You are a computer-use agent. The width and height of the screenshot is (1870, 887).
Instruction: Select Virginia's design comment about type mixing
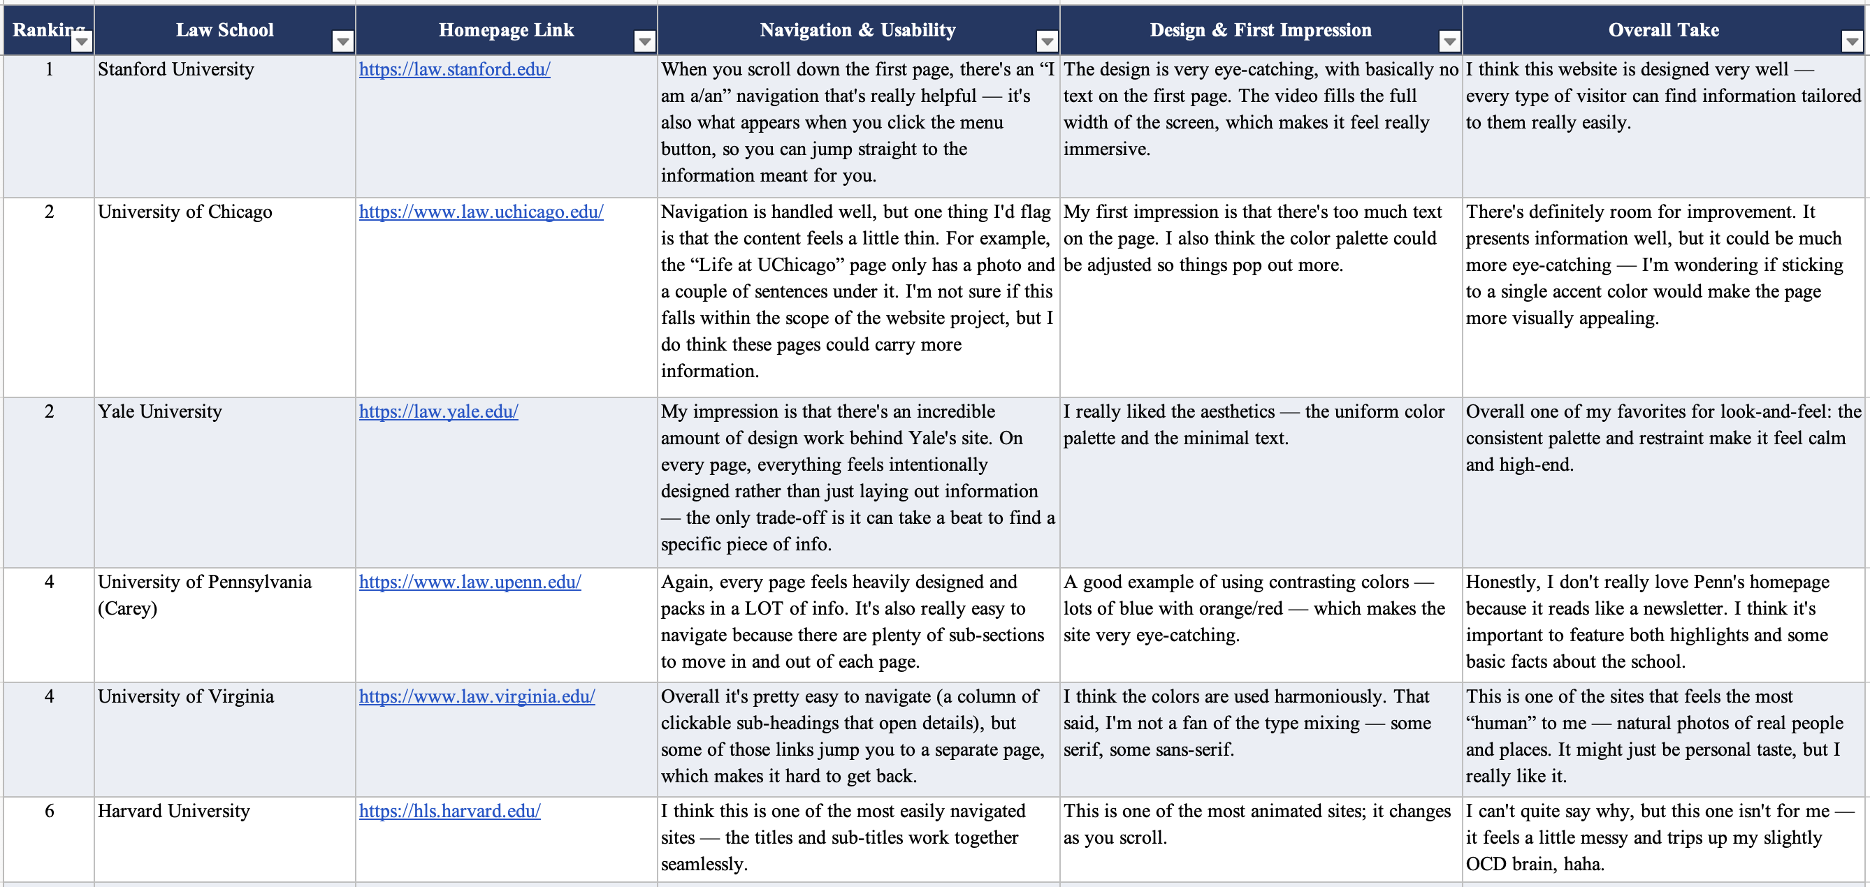pos(1261,739)
